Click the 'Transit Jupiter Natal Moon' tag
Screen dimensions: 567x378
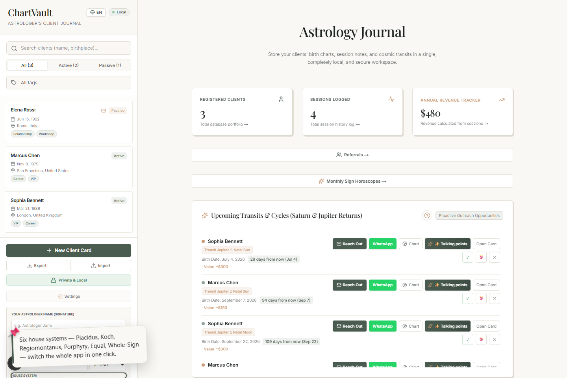point(228,332)
